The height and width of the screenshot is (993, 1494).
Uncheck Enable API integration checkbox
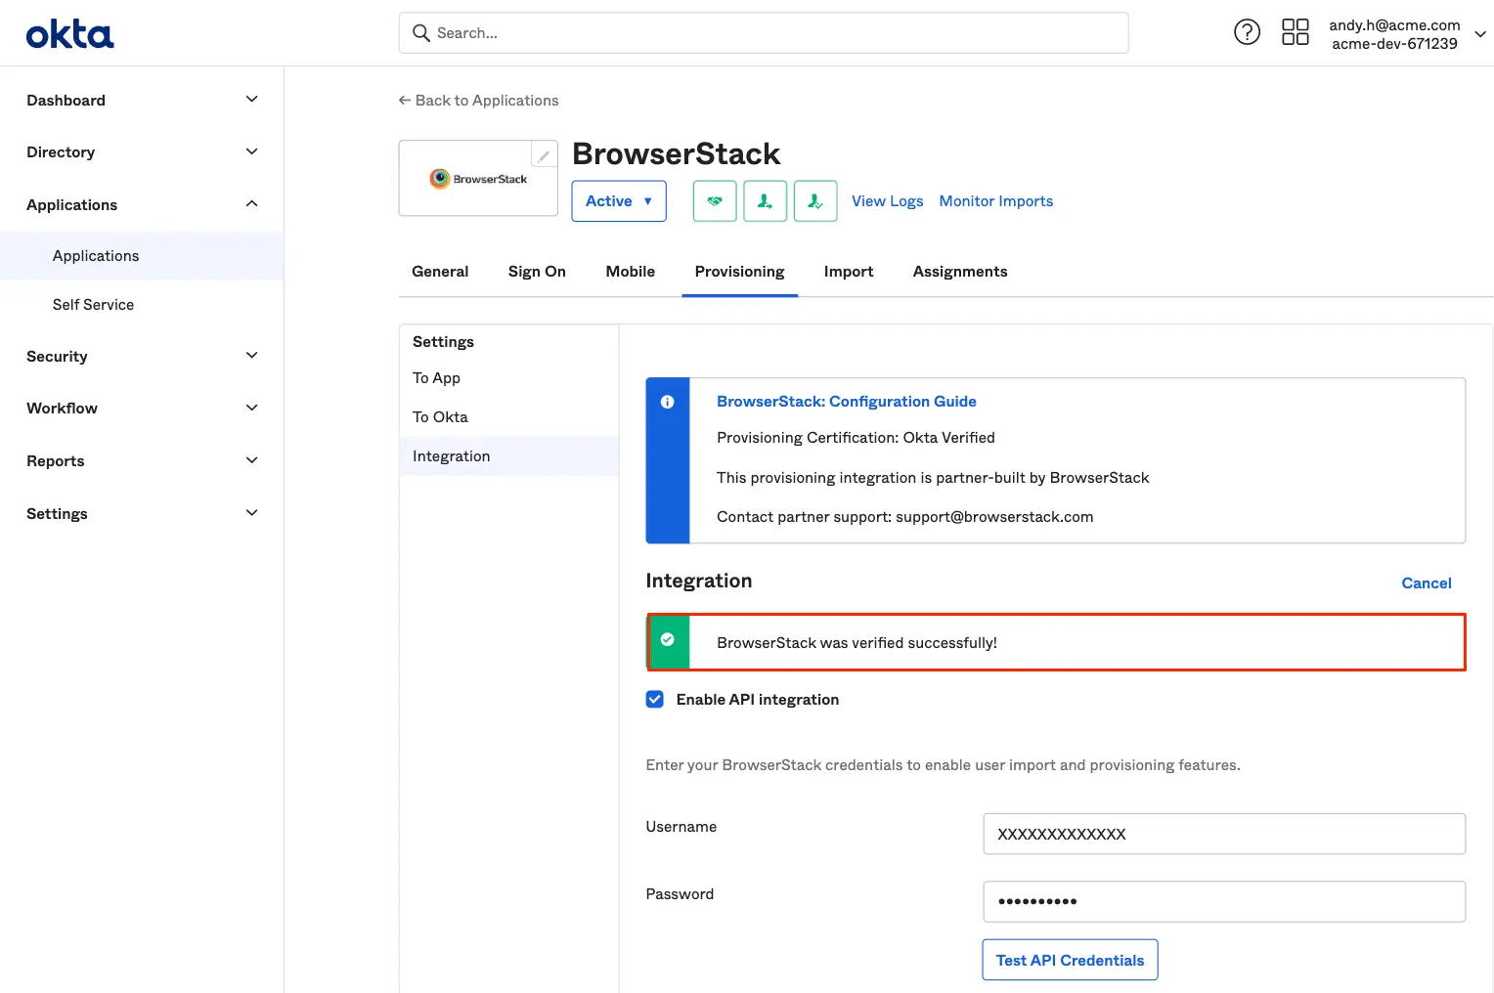point(655,700)
